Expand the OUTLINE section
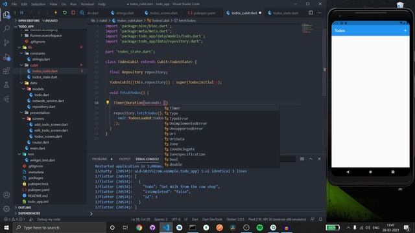 click(25, 208)
